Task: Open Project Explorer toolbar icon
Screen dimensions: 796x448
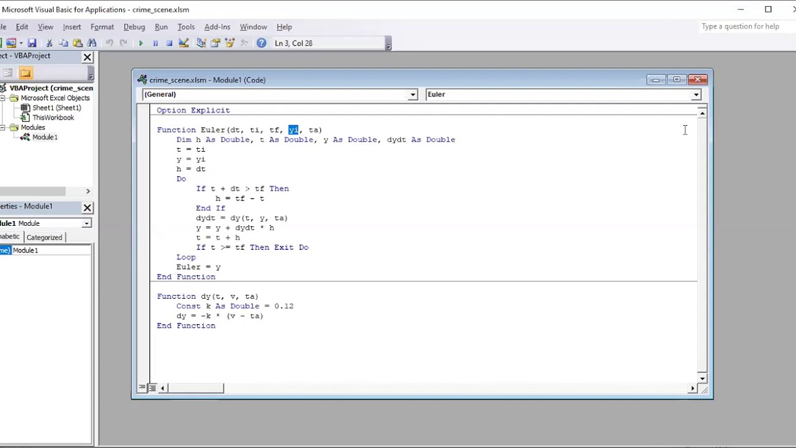Action: (x=201, y=43)
